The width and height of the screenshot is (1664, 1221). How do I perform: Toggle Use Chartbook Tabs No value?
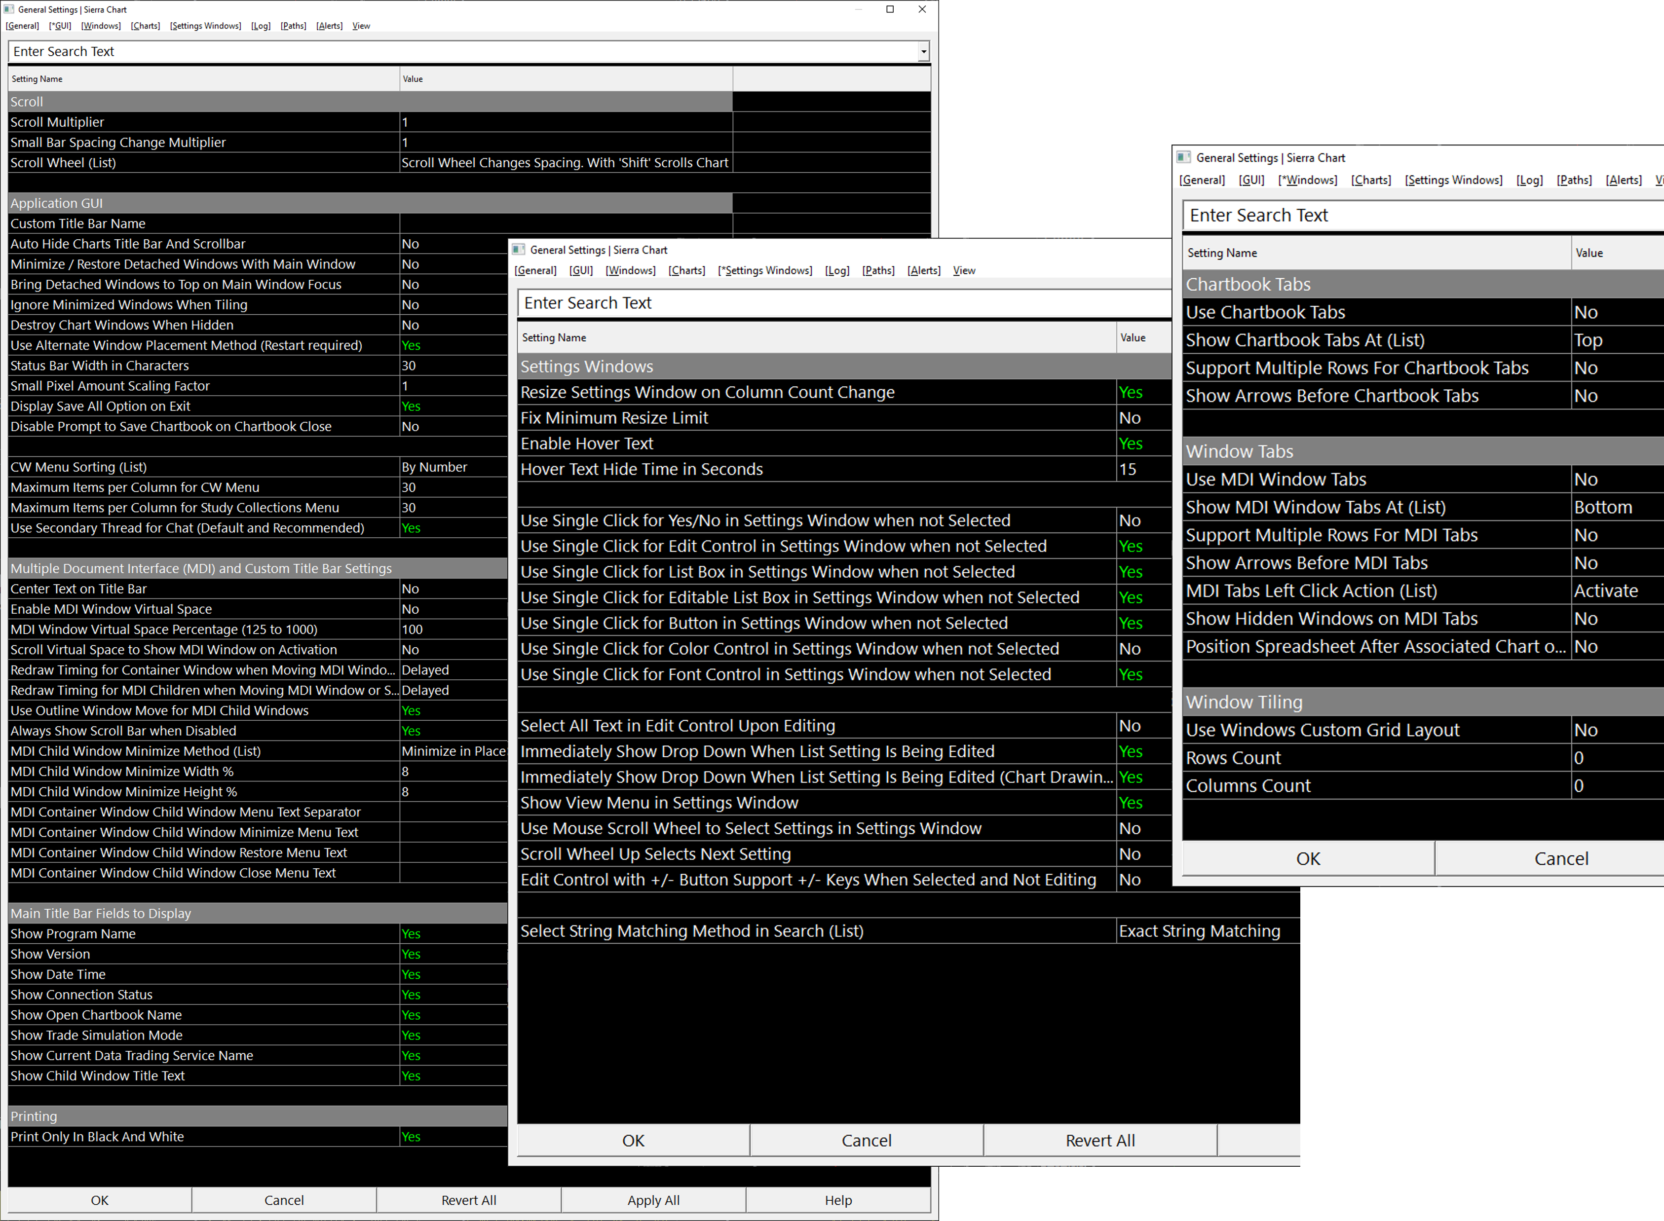tap(1586, 312)
